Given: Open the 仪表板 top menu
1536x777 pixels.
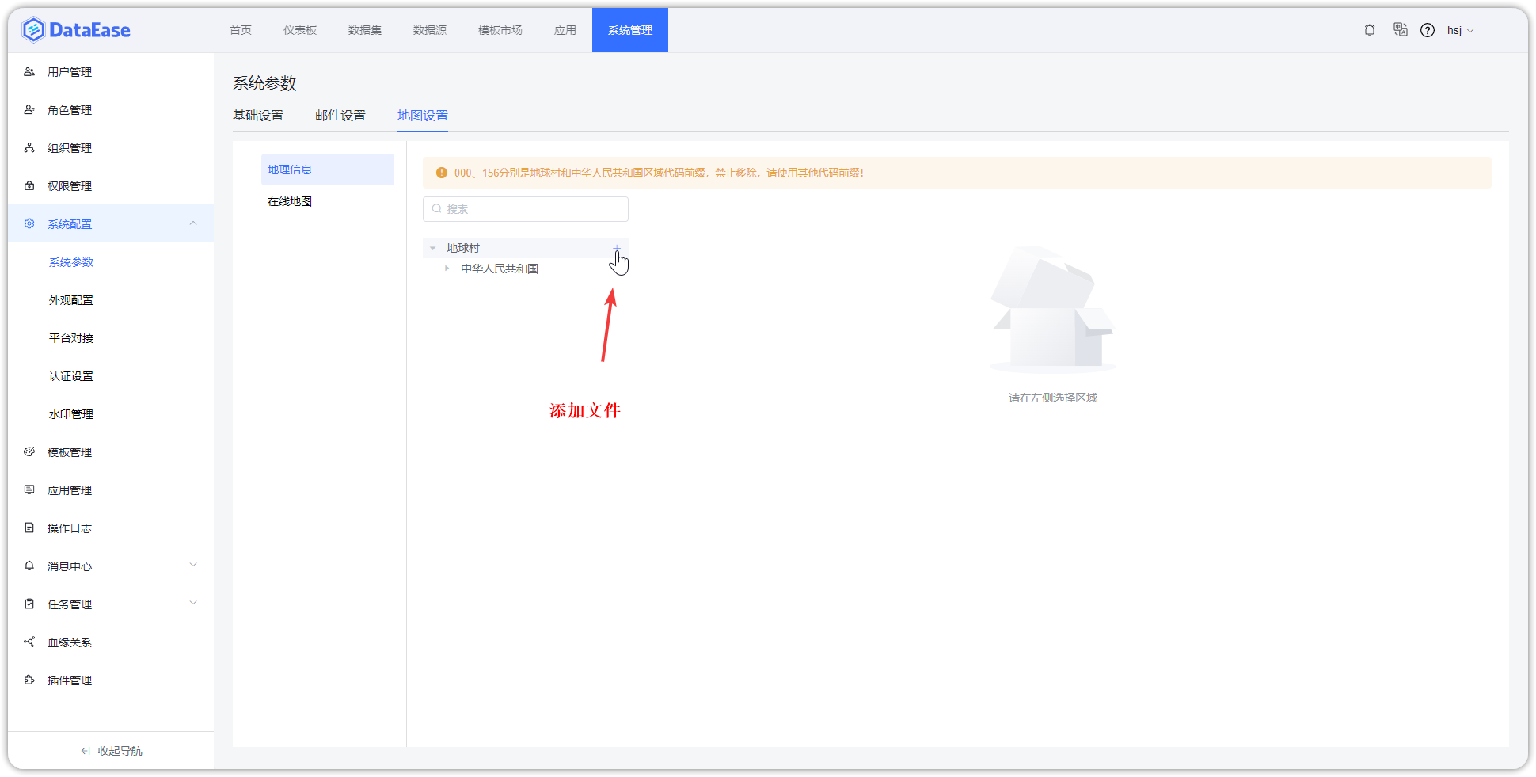Looking at the screenshot, I should (x=300, y=30).
